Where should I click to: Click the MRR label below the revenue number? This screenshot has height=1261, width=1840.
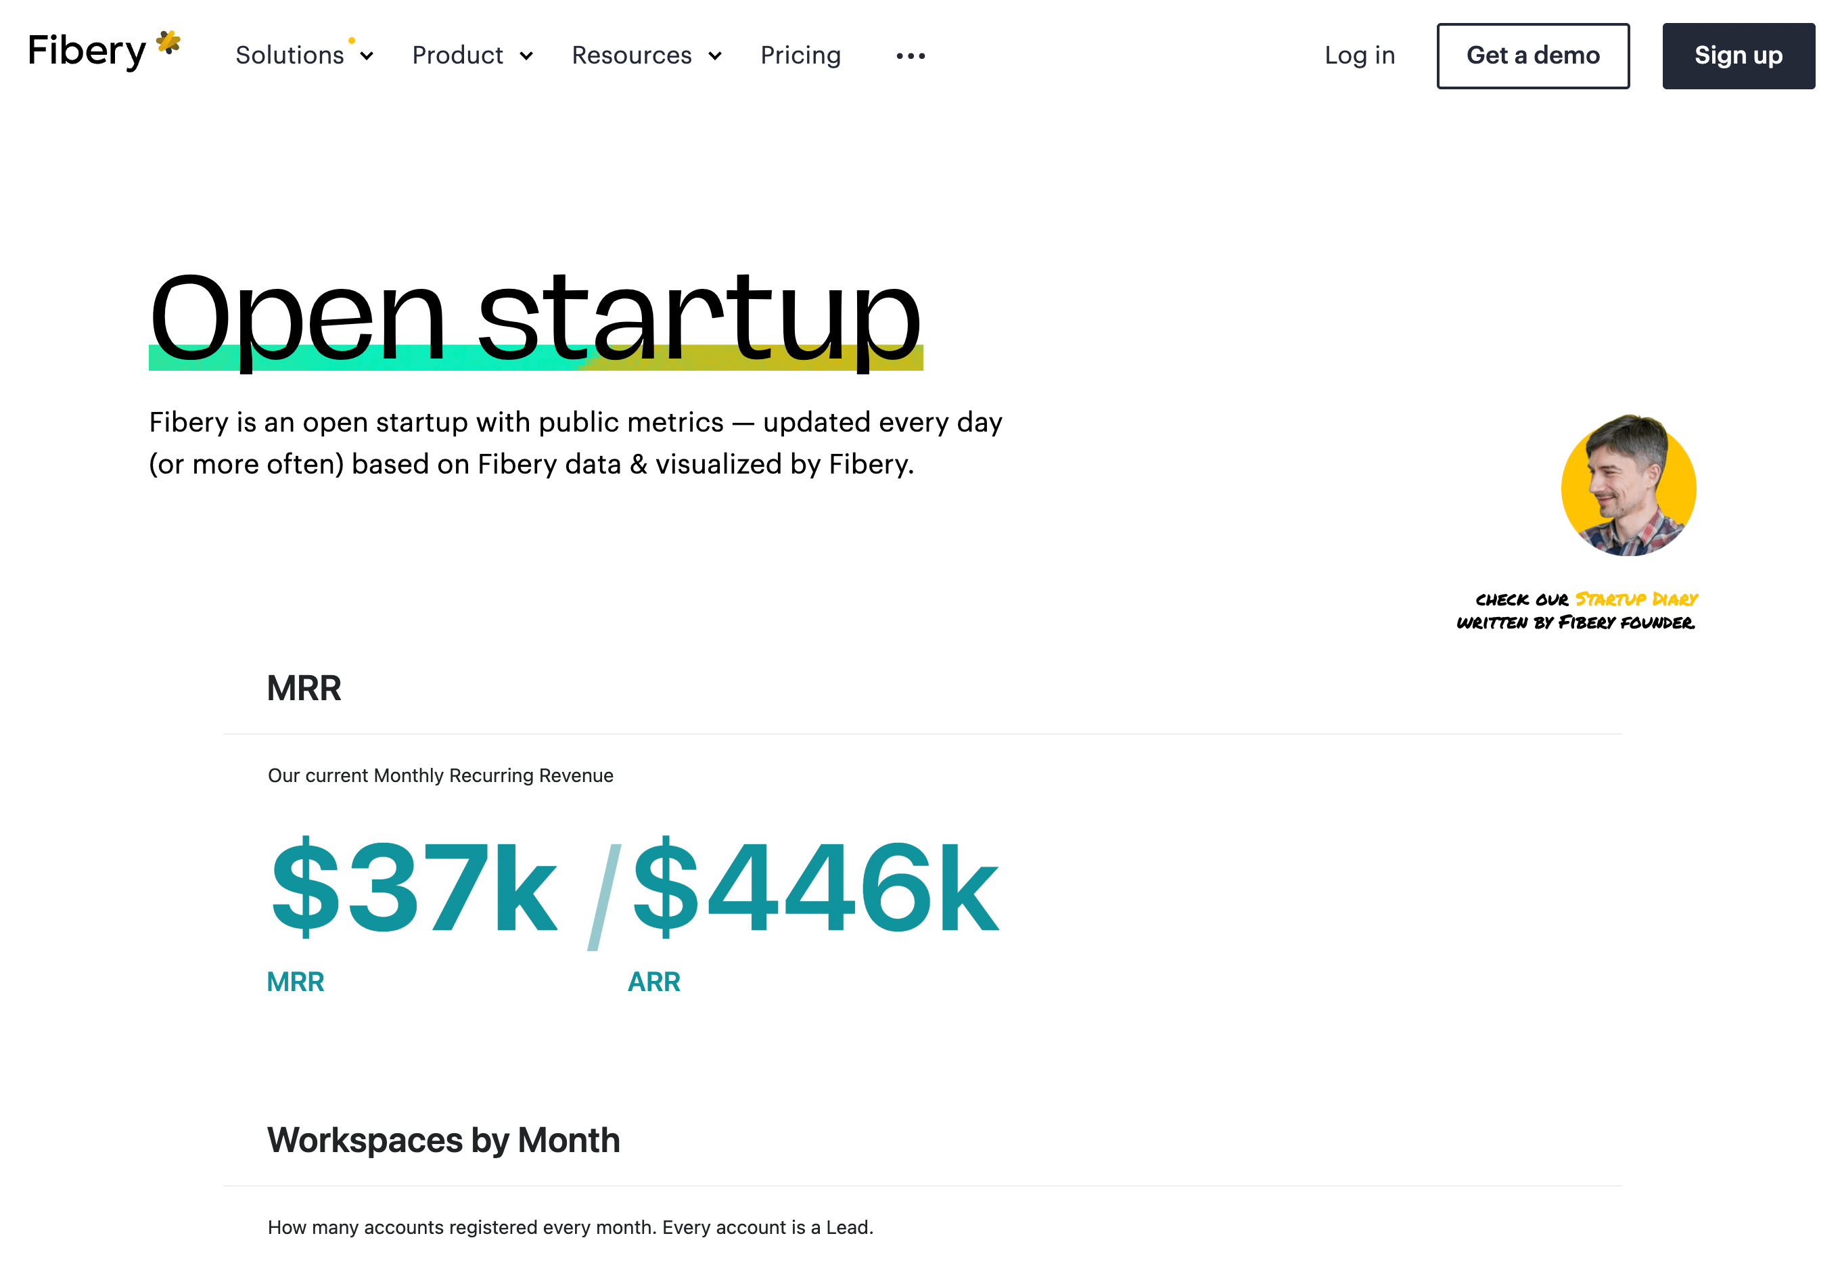[x=296, y=982]
